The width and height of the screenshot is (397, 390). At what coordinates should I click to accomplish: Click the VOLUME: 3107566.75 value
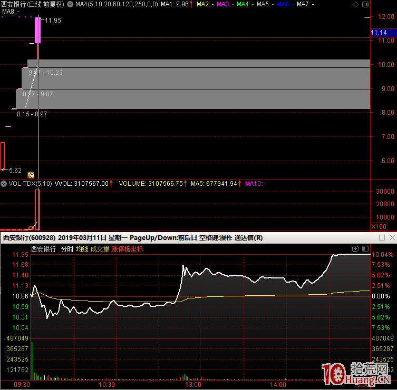tap(153, 184)
